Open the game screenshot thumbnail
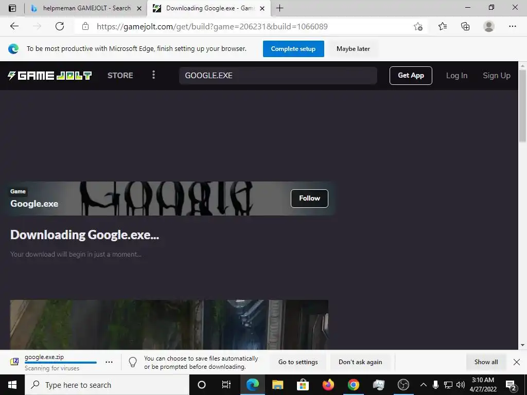The height and width of the screenshot is (395, 527). point(169,325)
